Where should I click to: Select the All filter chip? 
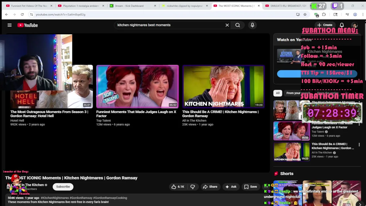pyautogui.click(x=278, y=93)
